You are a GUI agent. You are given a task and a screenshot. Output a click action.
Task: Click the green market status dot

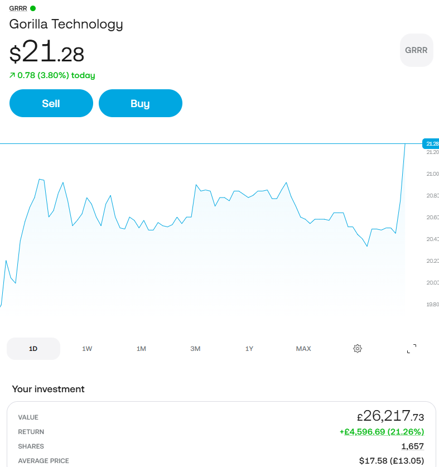tap(33, 8)
